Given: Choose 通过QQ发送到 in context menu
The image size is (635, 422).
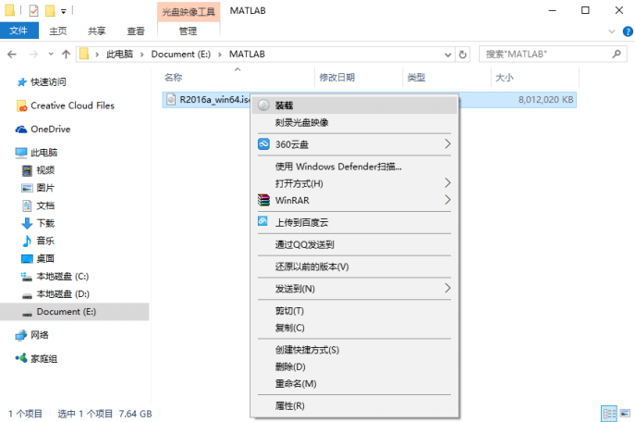Looking at the screenshot, I should [304, 244].
